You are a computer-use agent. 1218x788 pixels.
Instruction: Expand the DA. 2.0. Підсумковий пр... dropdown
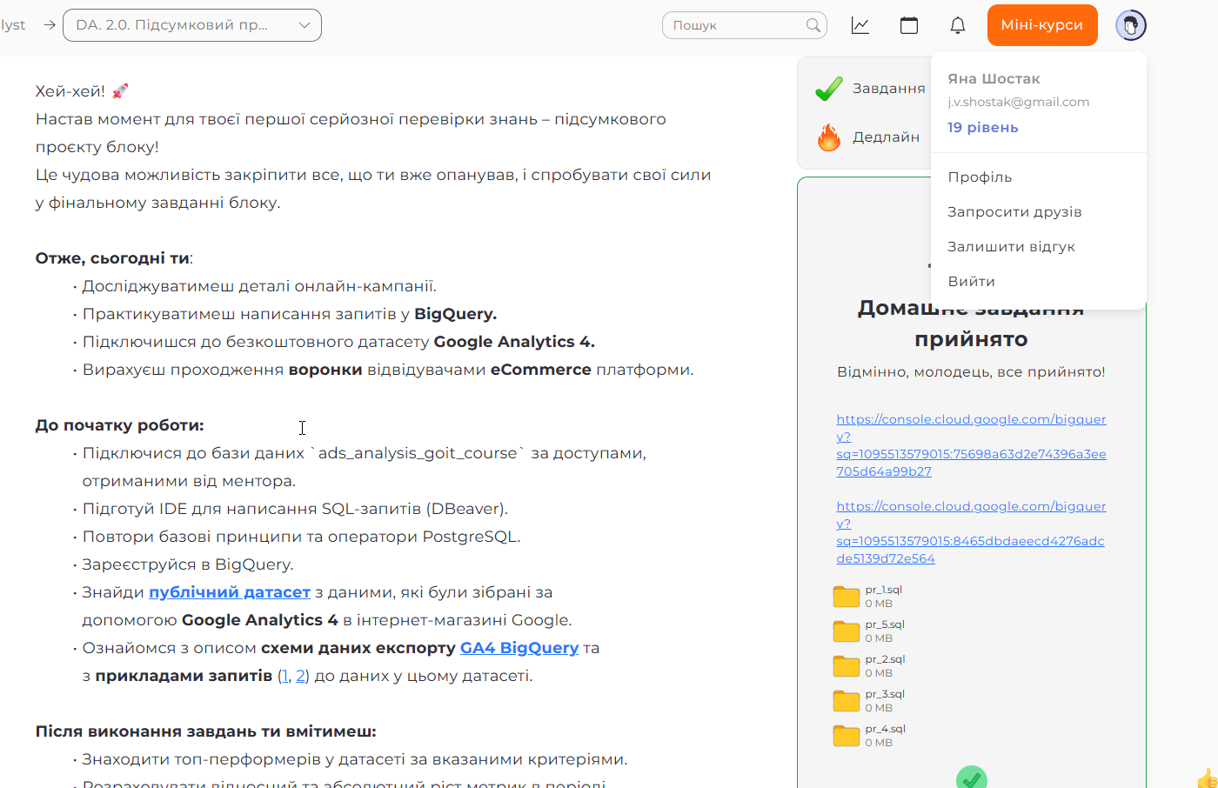click(193, 25)
